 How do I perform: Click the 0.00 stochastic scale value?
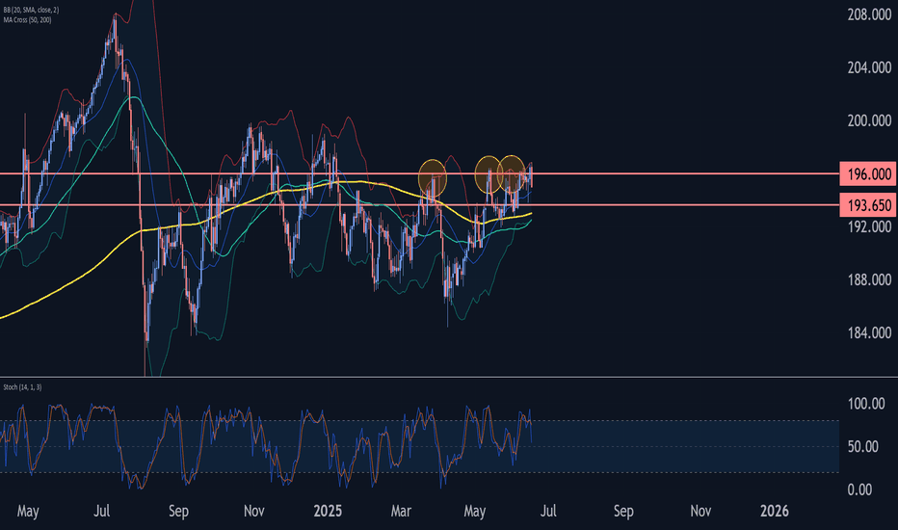[859, 490]
